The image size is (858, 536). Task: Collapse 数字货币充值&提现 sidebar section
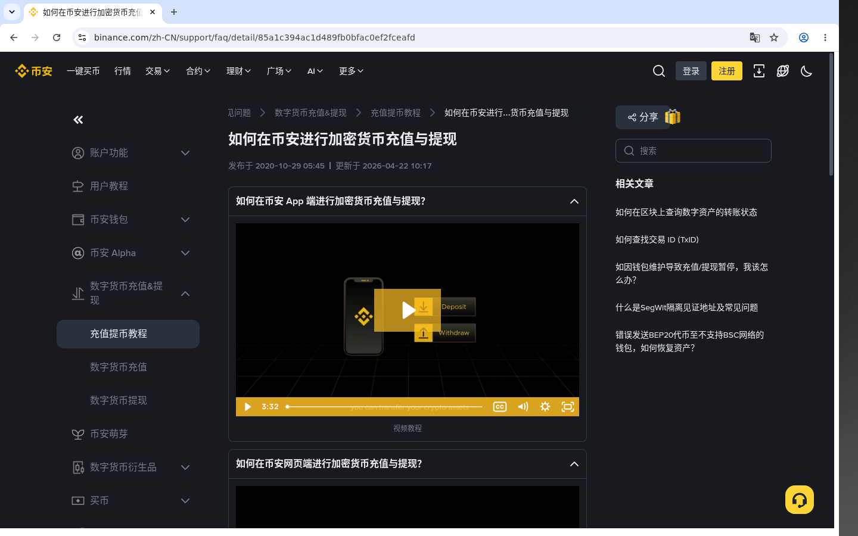(128, 294)
